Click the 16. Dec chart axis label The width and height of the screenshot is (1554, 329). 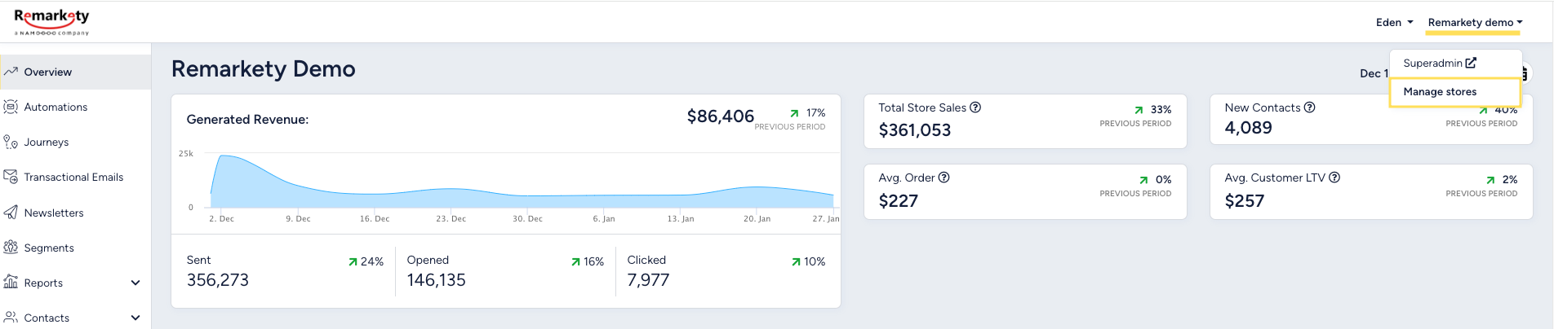[x=375, y=219]
